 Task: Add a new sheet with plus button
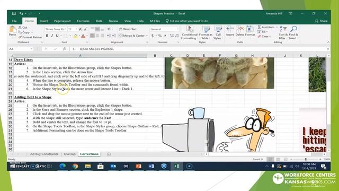(109, 154)
